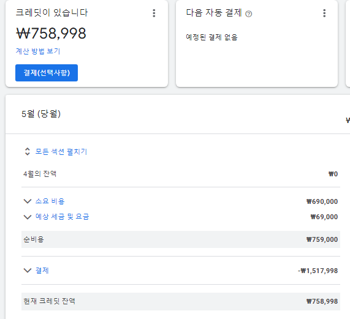The image size is (350, 319).
Task: Click the help icon next to 다음 자동 결제
Action: pyautogui.click(x=248, y=14)
